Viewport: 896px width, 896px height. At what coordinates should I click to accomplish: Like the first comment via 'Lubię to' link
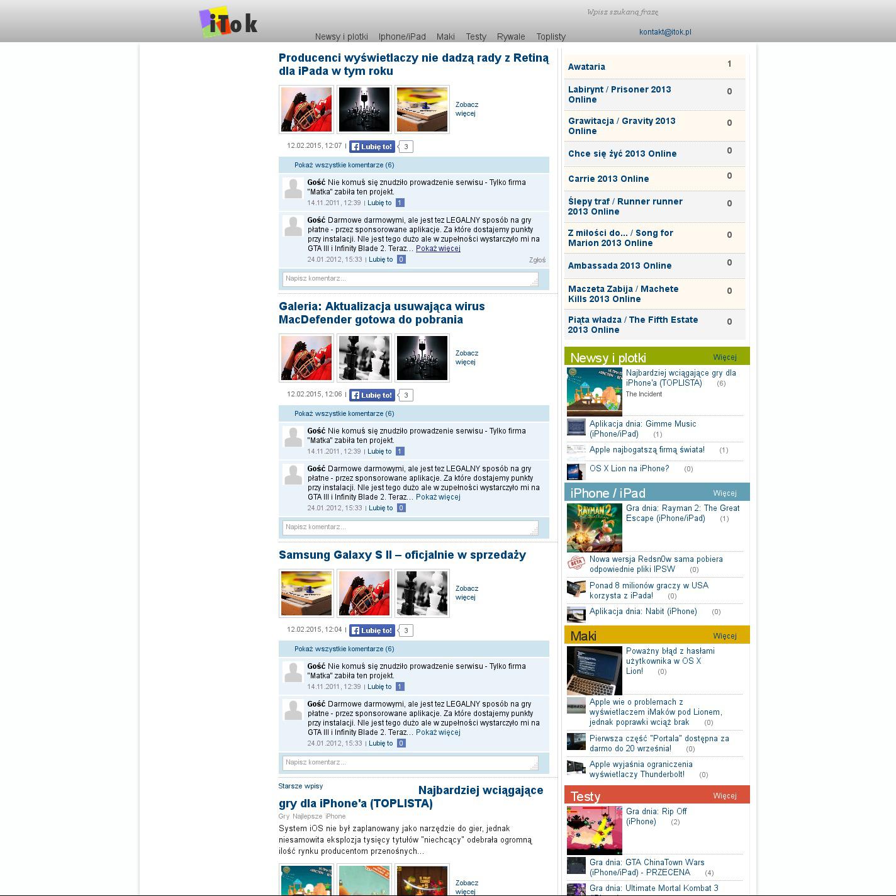pyautogui.click(x=379, y=203)
